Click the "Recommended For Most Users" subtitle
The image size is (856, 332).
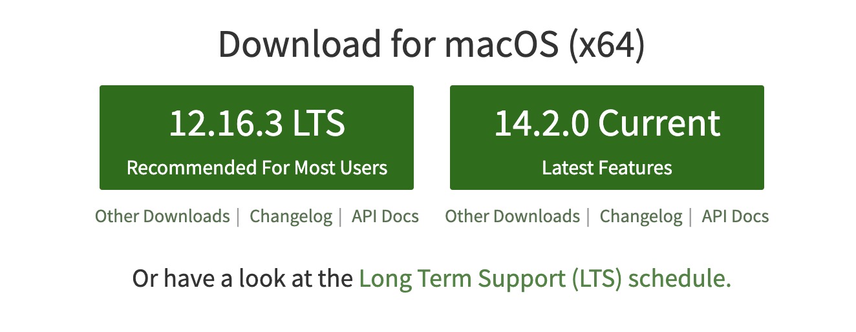(257, 168)
